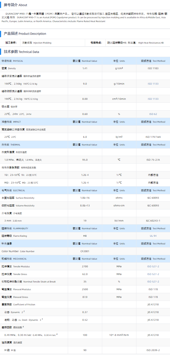Select the heat deflection value 95.0

(85, 160)
